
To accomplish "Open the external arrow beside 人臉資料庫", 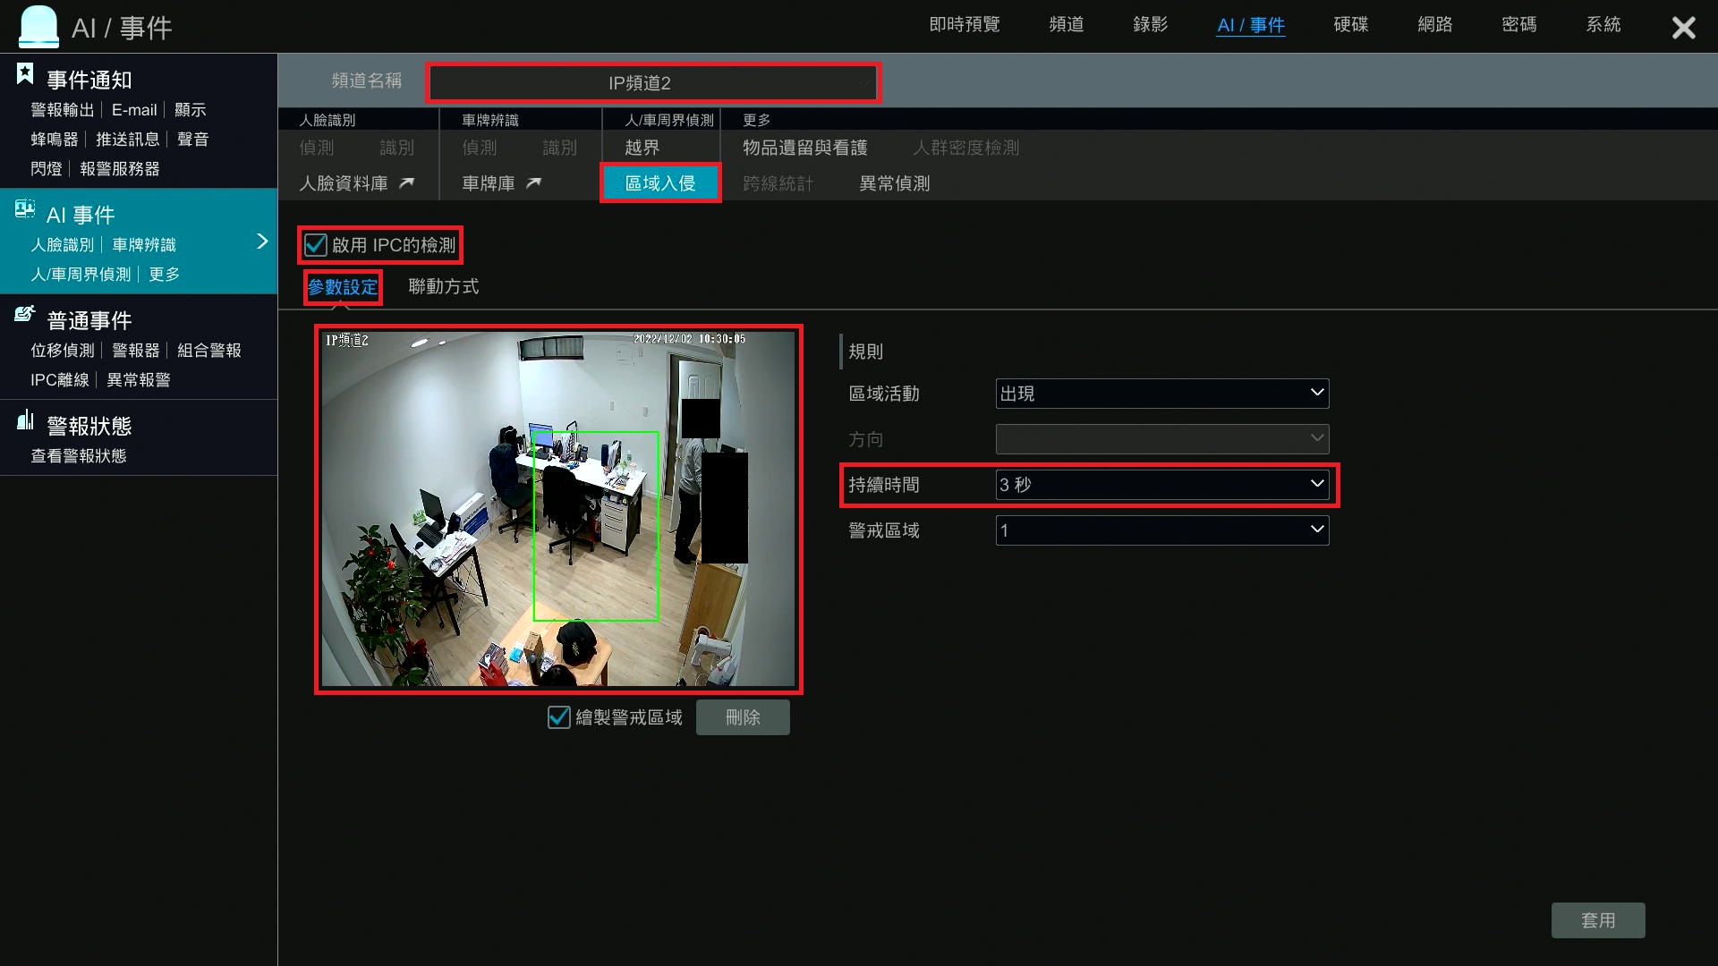I will (406, 182).
